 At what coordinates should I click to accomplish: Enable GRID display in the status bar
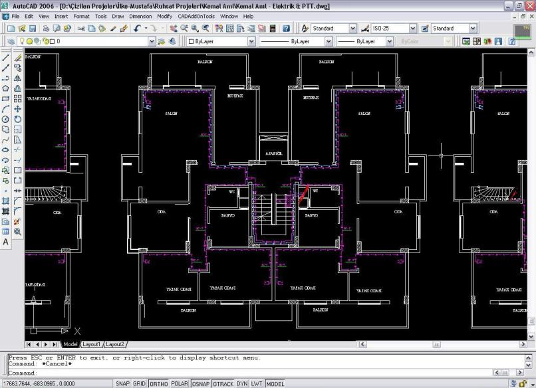click(139, 384)
